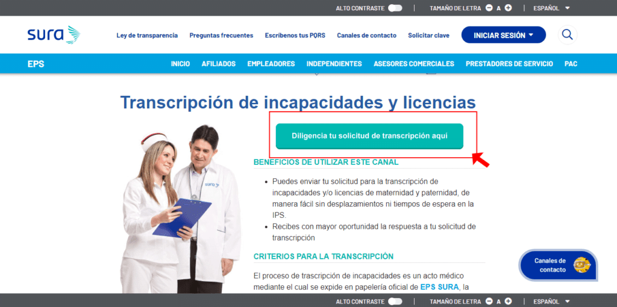Expand the Español language dropdown at top

pyautogui.click(x=551, y=8)
